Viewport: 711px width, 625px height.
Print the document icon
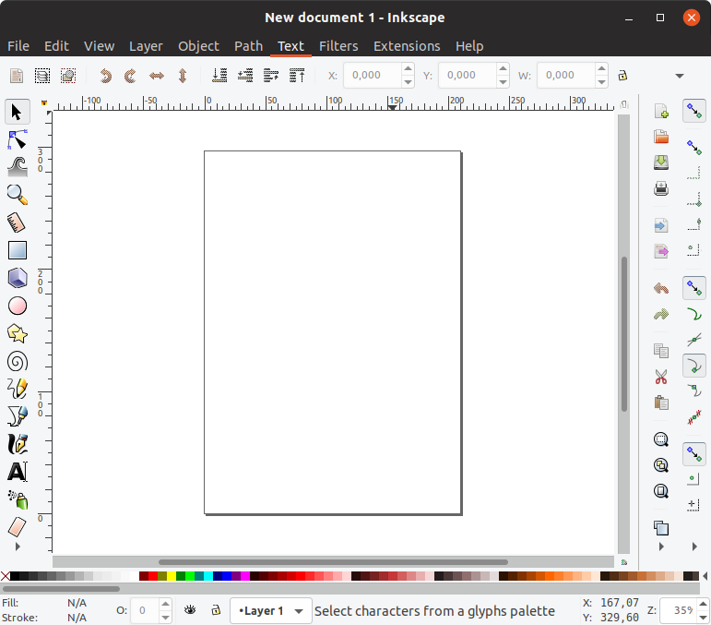tap(661, 188)
